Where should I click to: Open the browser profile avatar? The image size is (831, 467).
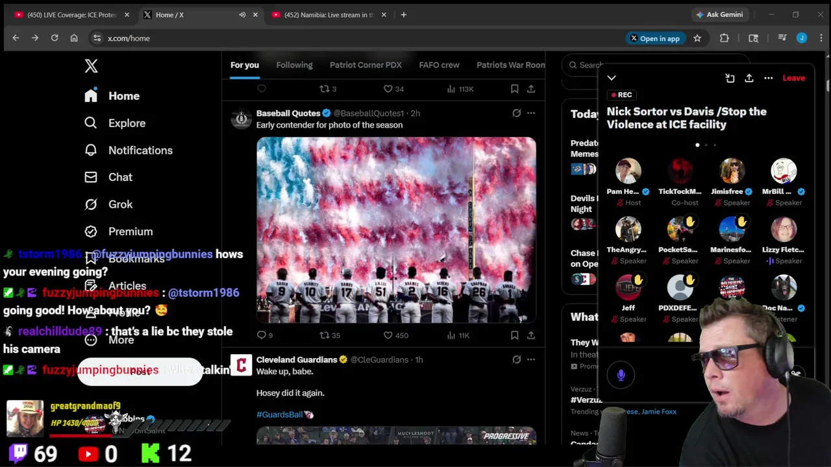coord(802,38)
